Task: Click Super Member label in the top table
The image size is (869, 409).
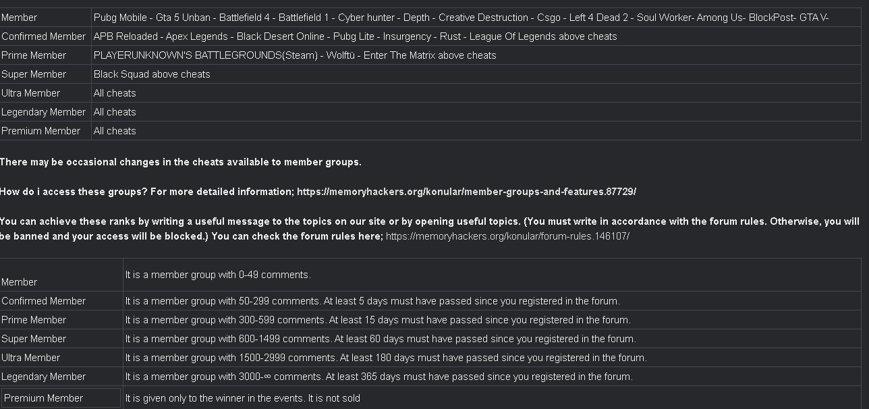Action: (x=34, y=74)
